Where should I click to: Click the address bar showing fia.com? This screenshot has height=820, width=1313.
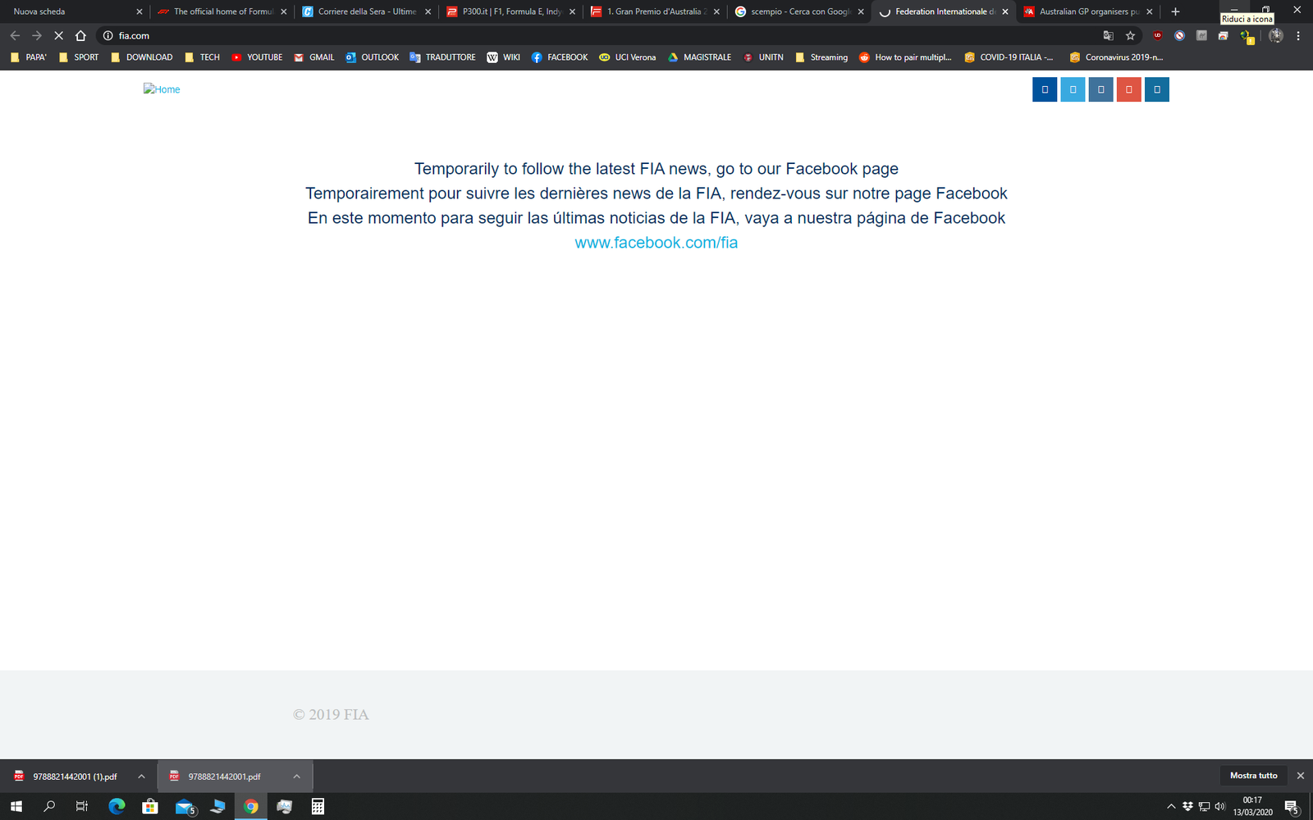[x=574, y=36]
